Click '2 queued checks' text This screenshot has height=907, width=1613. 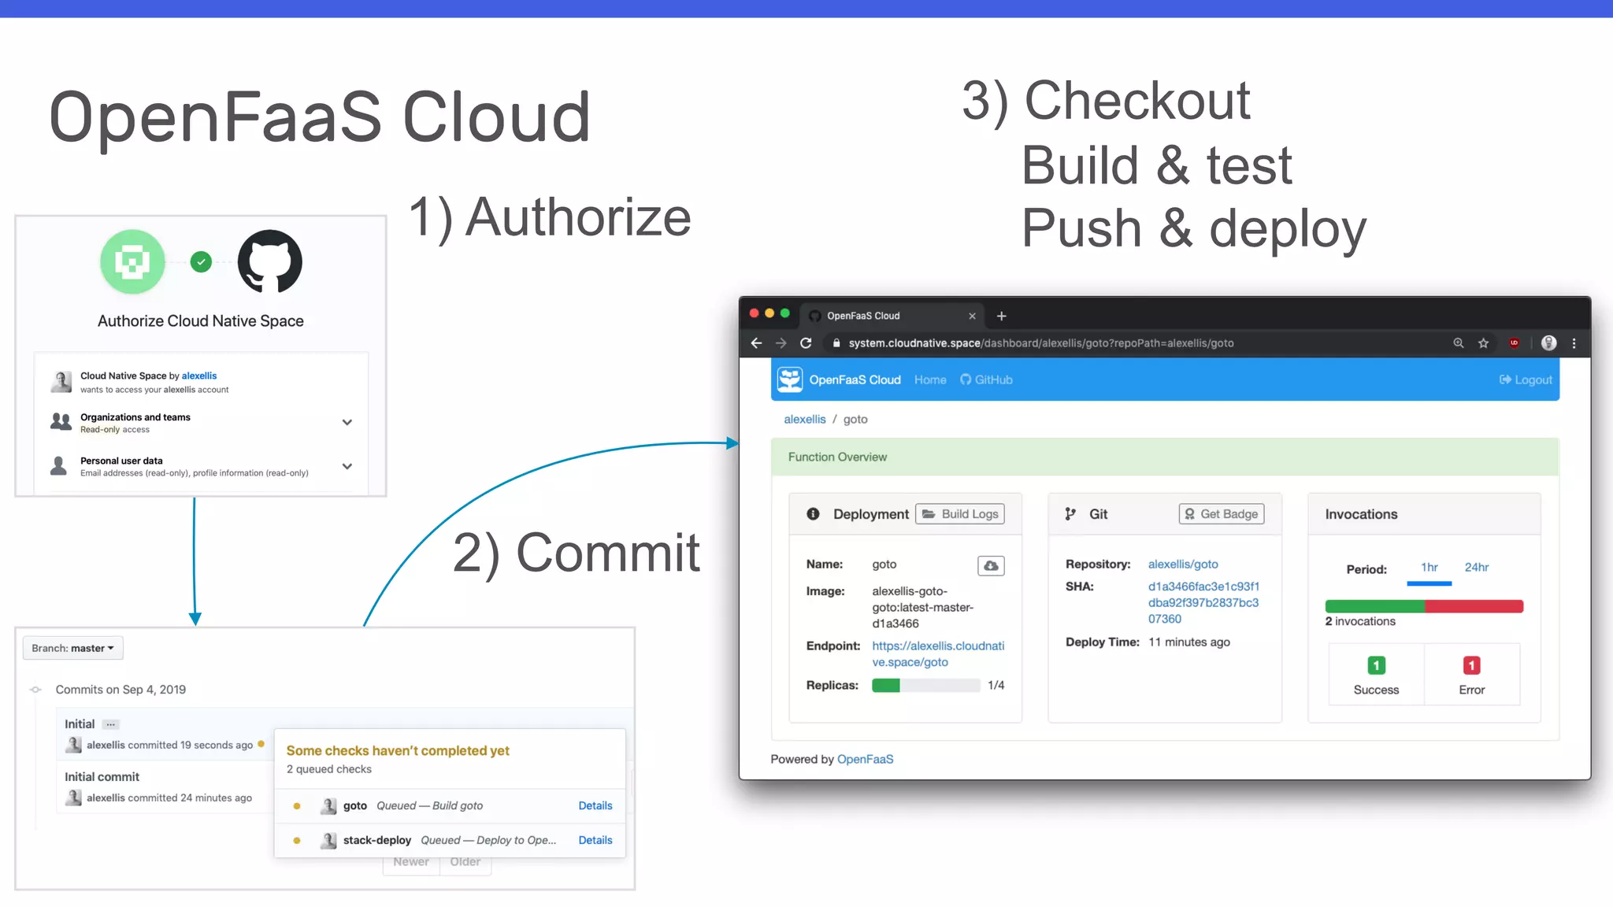[329, 769]
